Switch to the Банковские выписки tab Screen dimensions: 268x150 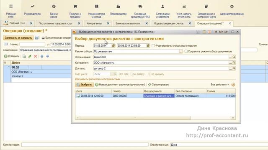pos(128,23)
